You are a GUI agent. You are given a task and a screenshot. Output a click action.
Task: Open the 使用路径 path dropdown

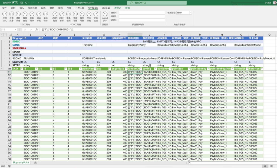(190, 13)
